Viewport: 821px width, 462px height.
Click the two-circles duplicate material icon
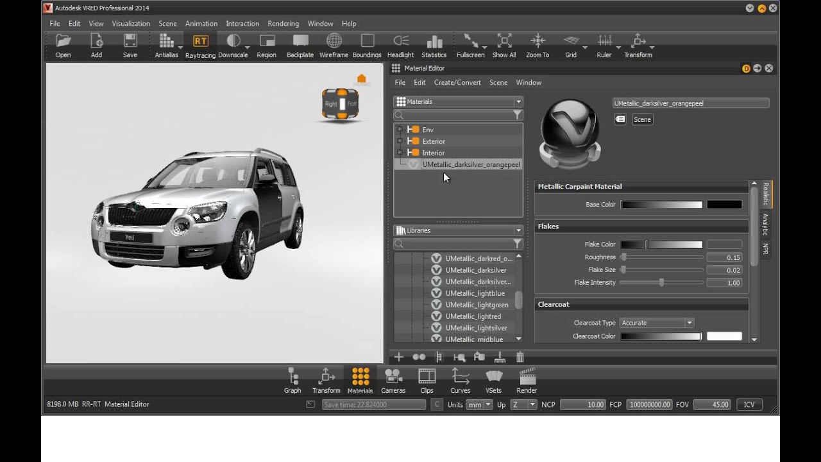pos(419,357)
